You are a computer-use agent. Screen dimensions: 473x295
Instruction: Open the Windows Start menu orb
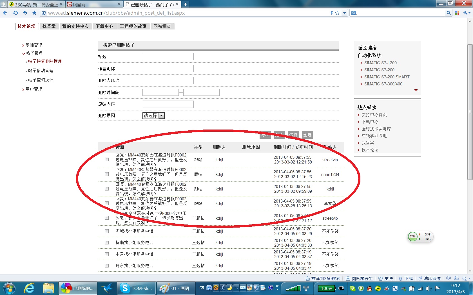click(9, 288)
